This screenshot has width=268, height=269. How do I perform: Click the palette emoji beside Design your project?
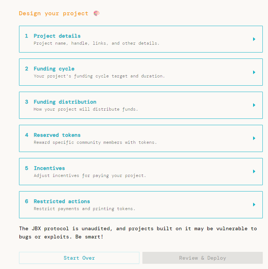(x=96, y=13)
